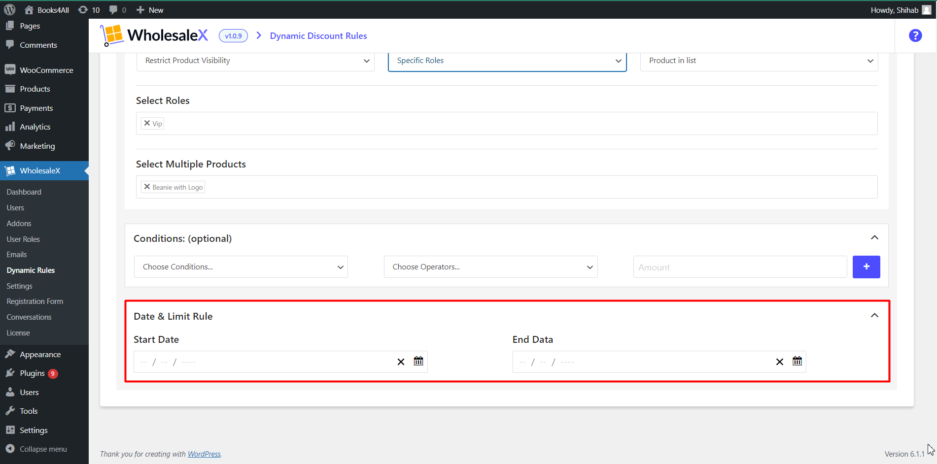Open the Choose Operators dropdown
937x464 pixels.
491,266
